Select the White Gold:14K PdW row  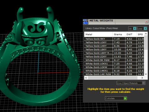[x=114, y=74]
